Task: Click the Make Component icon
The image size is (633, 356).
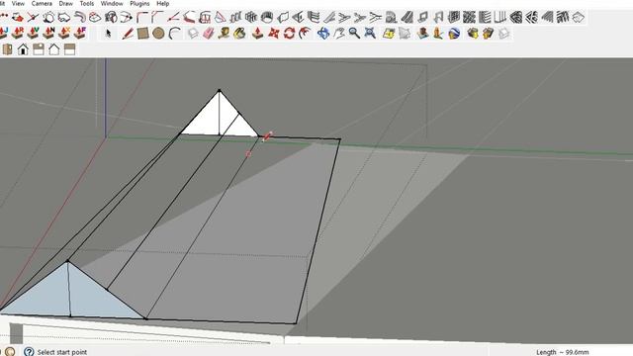Action: point(193,33)
